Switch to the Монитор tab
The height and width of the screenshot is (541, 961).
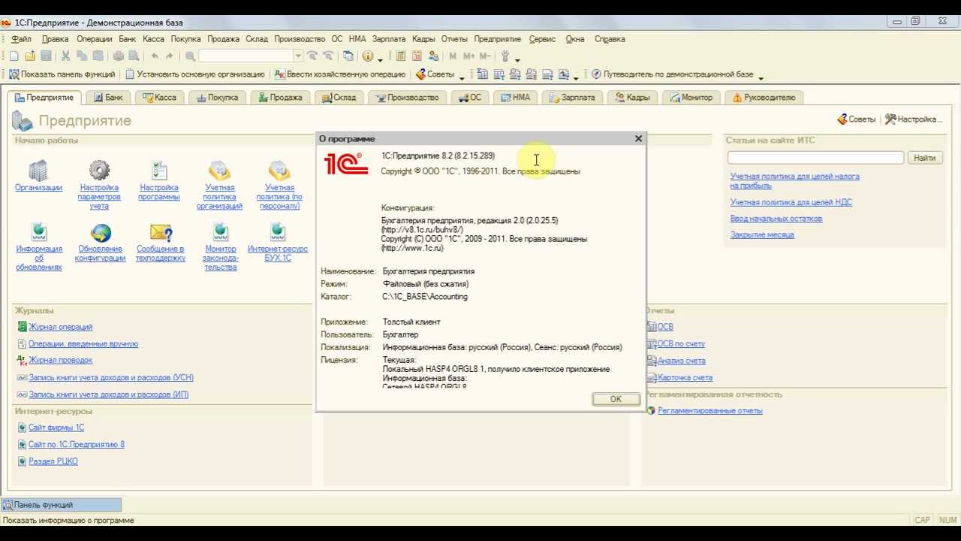691,98
